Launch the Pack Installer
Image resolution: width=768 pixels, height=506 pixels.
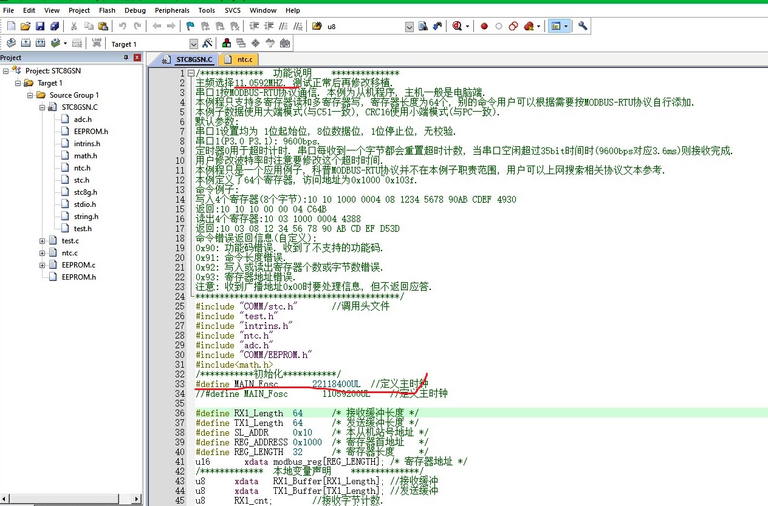[x=284, y=43]
